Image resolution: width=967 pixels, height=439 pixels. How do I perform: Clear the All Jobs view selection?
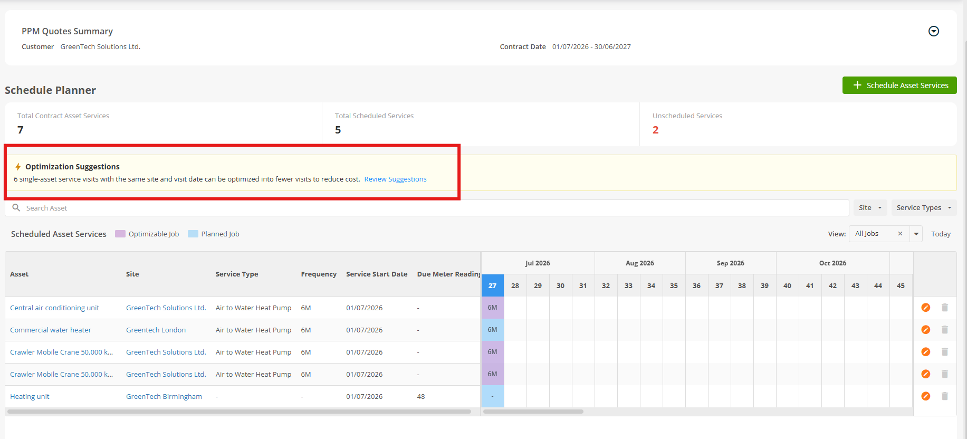click(900, 234)
